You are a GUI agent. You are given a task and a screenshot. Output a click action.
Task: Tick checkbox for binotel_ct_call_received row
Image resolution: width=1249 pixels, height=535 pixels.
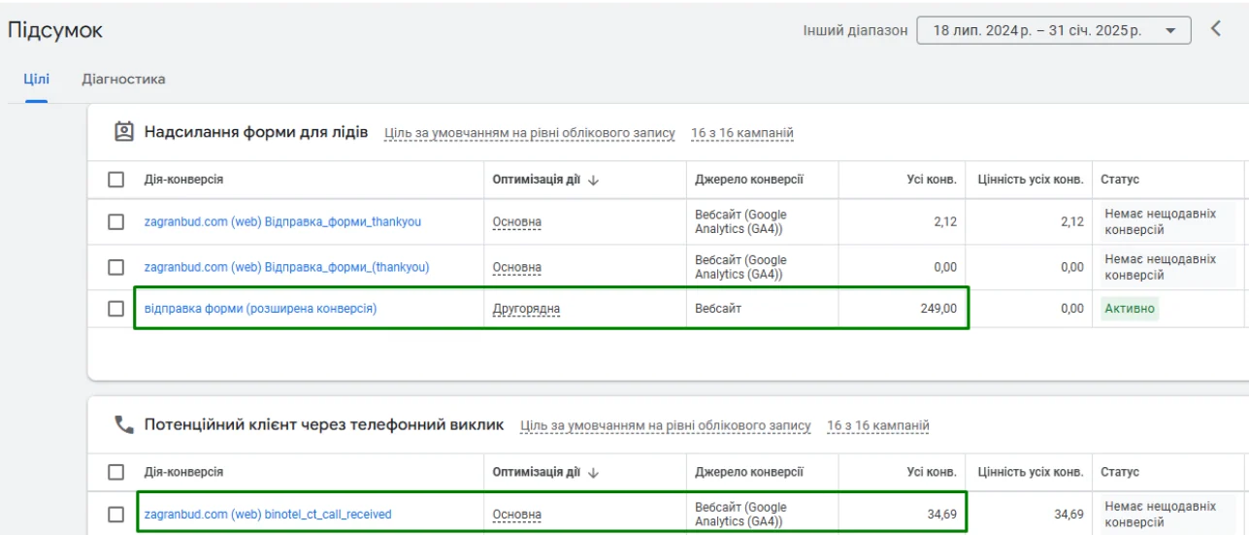tap(116, 514)
